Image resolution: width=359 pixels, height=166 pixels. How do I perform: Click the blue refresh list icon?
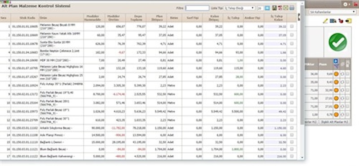[x=267, y=8]
